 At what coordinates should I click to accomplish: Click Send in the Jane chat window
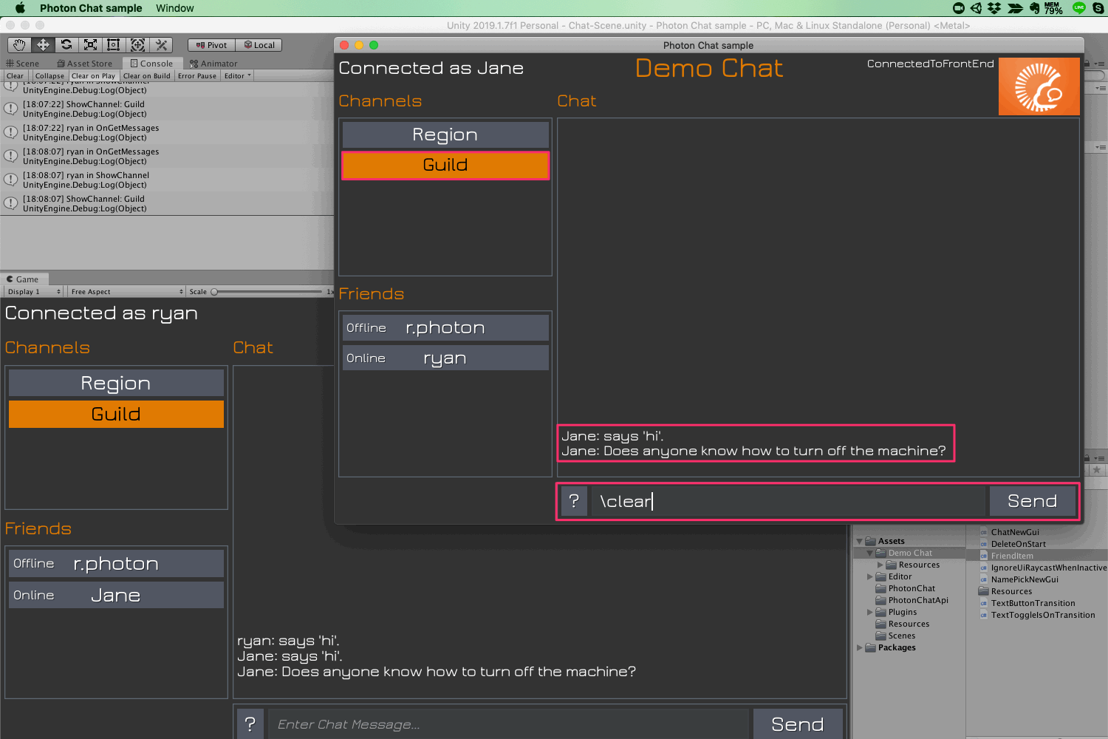[x=1032, y=501]
